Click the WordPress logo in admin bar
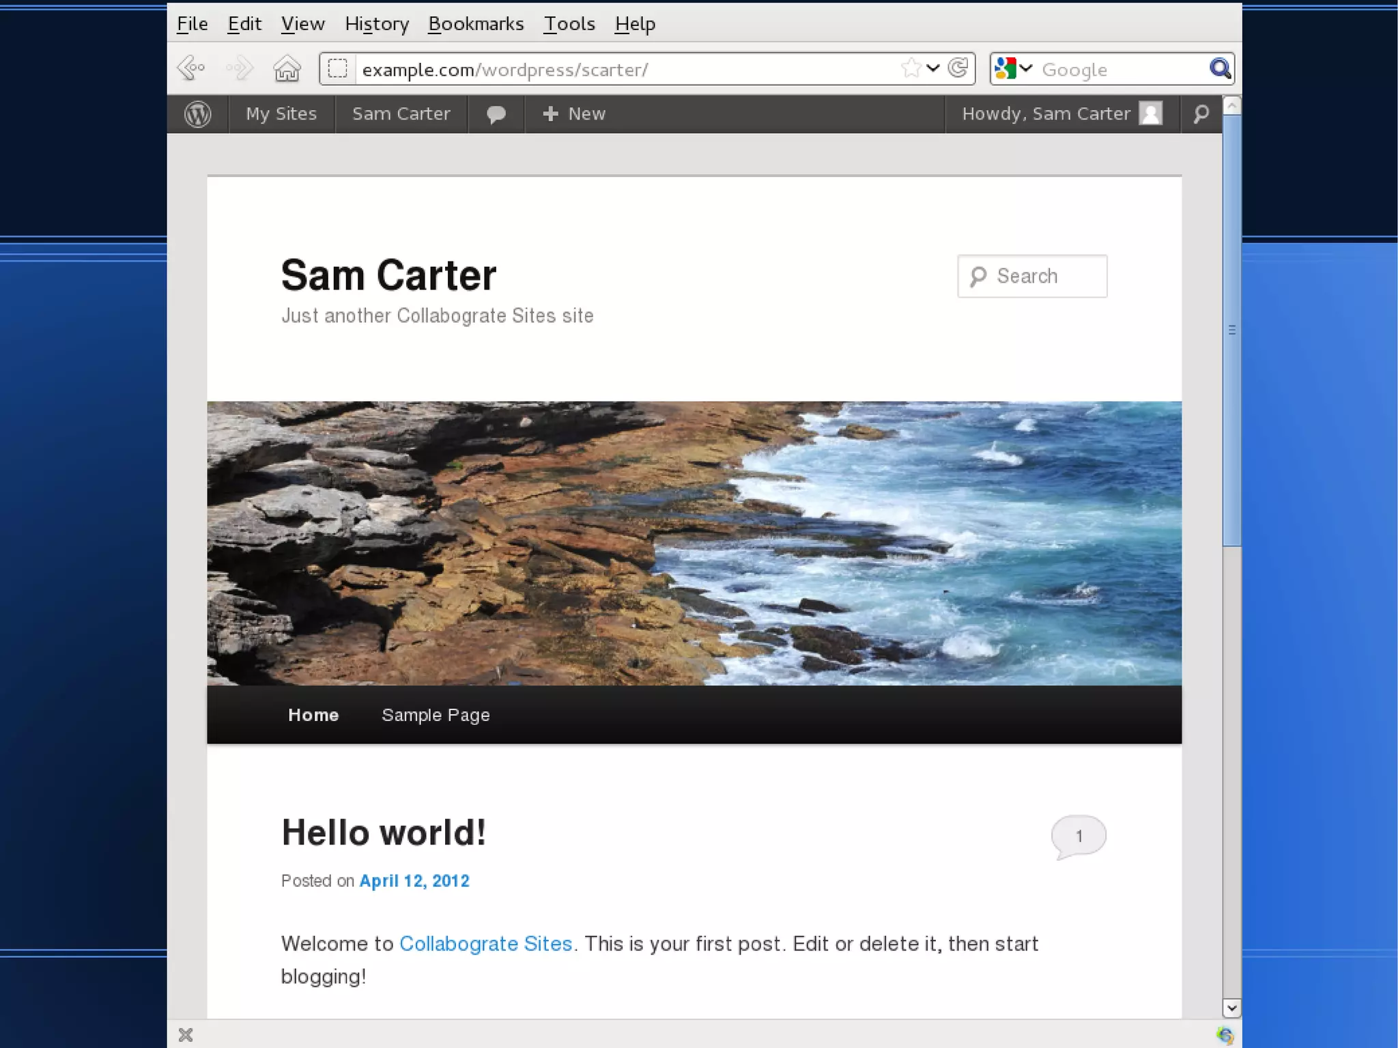Viewport: 1398px width, 1048px height. [x=198, y=114]
